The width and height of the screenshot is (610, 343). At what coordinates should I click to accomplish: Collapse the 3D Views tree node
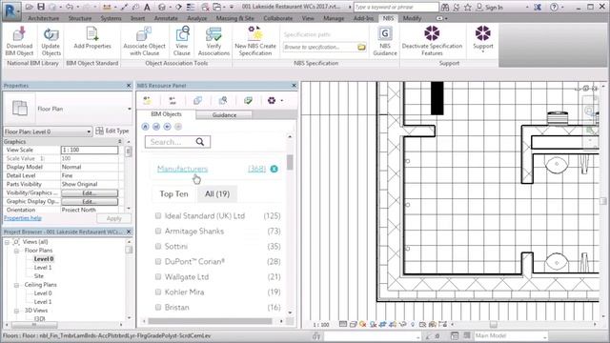tap(17, 311)
